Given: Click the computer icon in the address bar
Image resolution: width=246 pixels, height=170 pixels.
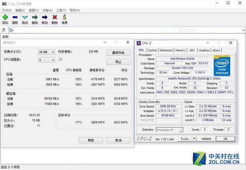Looking at the screenshot, I should 11,30.
